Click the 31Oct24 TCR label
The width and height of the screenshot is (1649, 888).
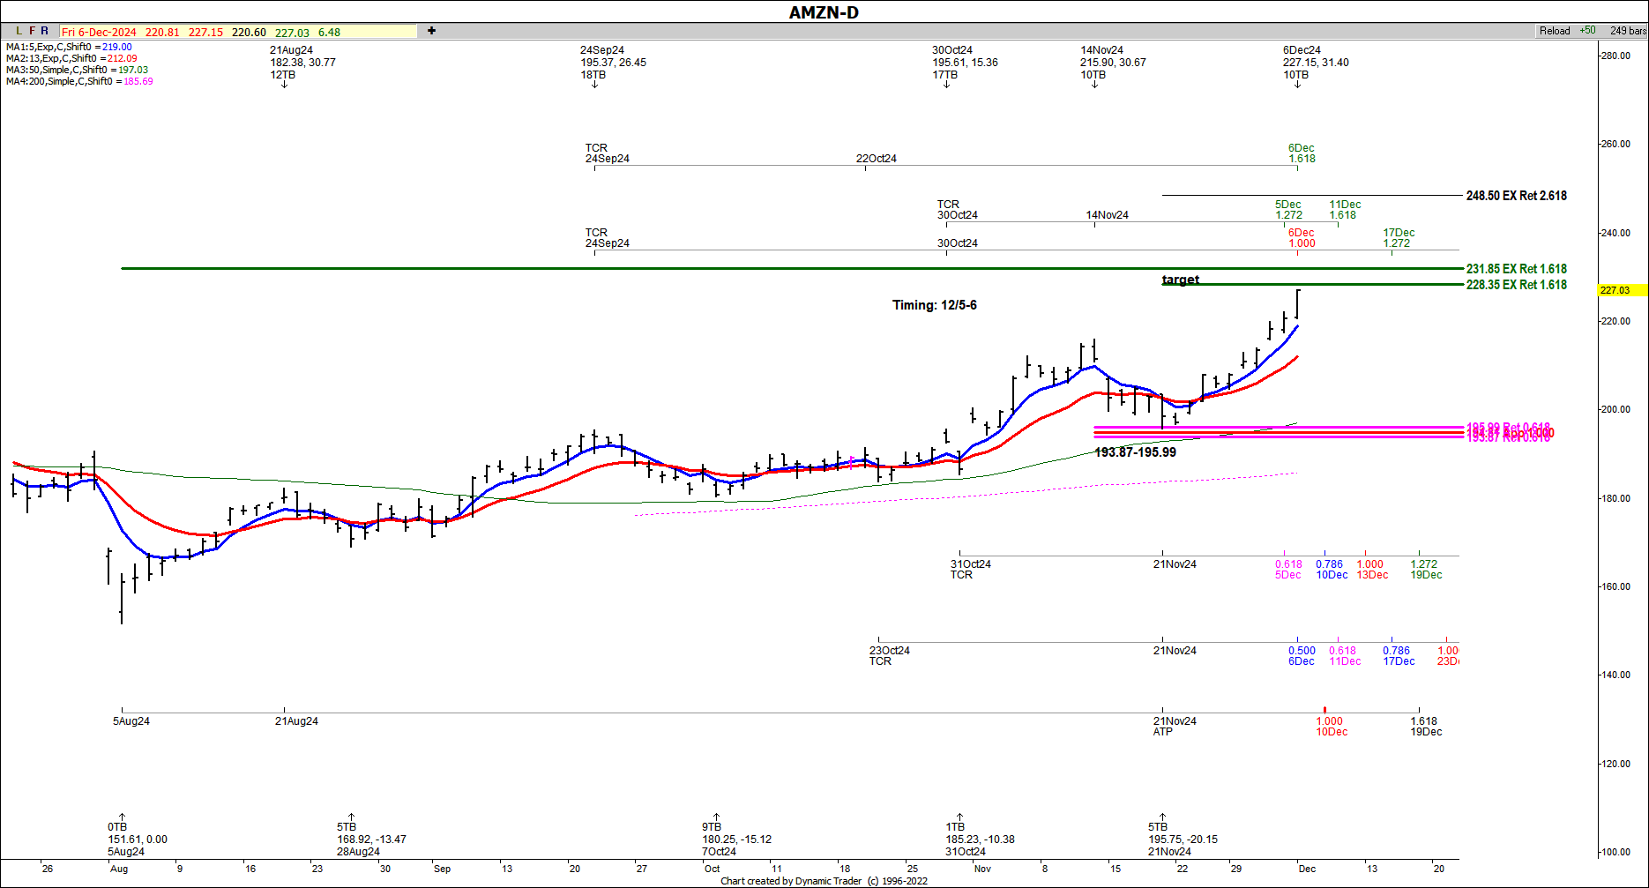coord(970,570)
